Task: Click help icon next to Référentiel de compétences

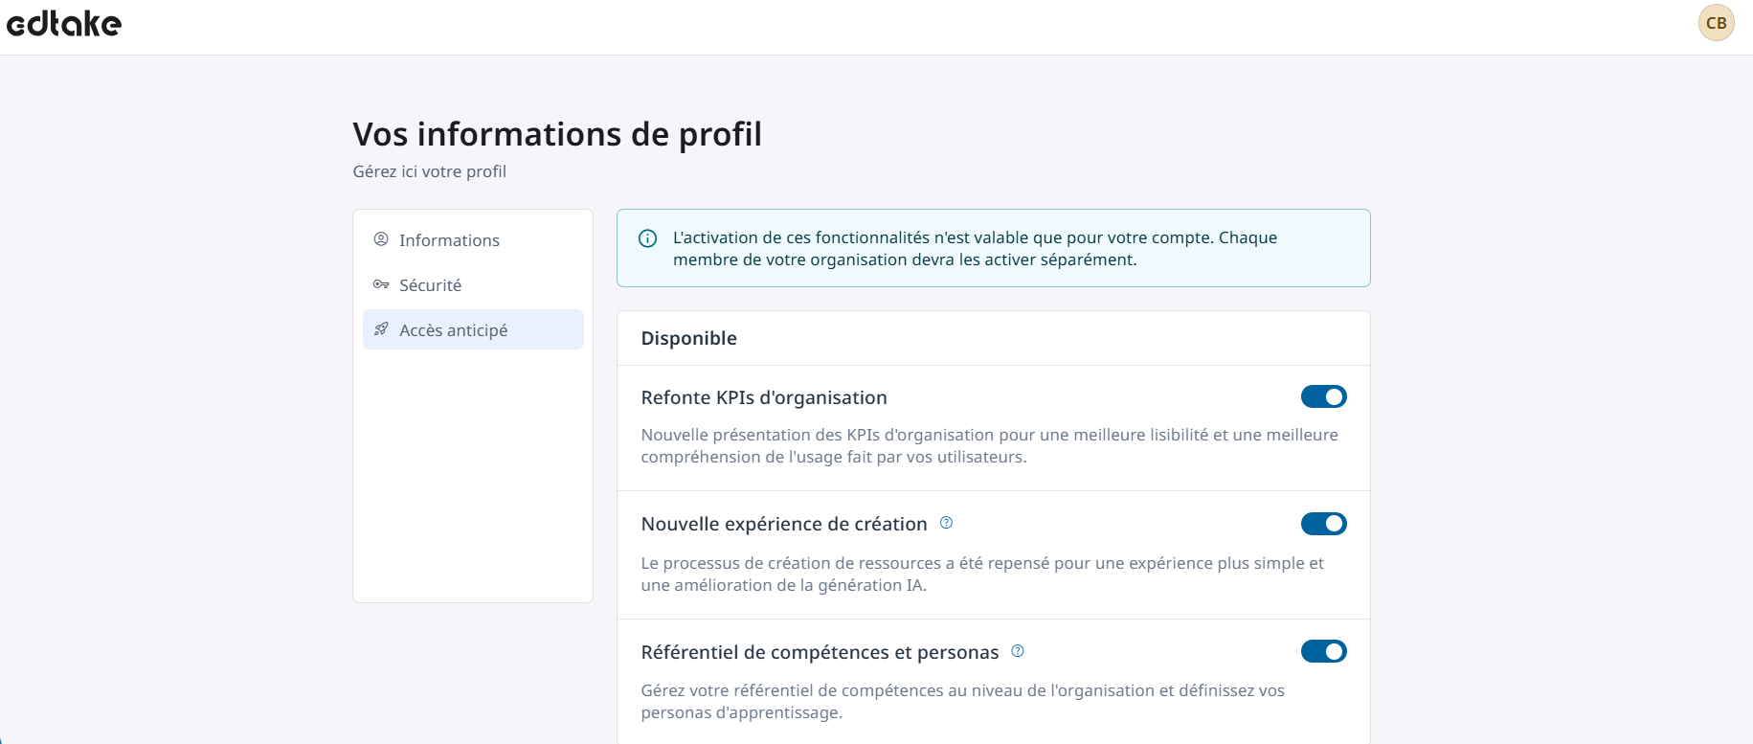Action: (x=1018, y=651)
